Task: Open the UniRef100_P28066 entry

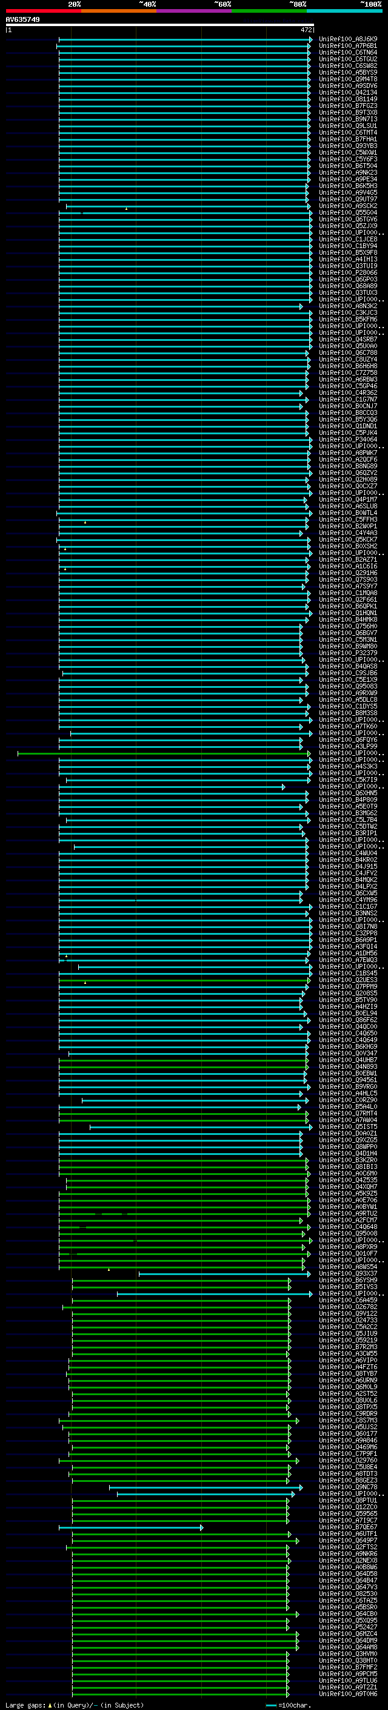Action: coord(348,273)
